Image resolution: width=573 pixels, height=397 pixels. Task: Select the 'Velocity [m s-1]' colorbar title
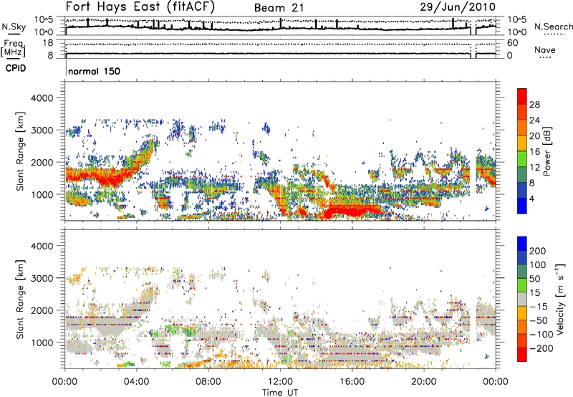[x=559, y=299]
